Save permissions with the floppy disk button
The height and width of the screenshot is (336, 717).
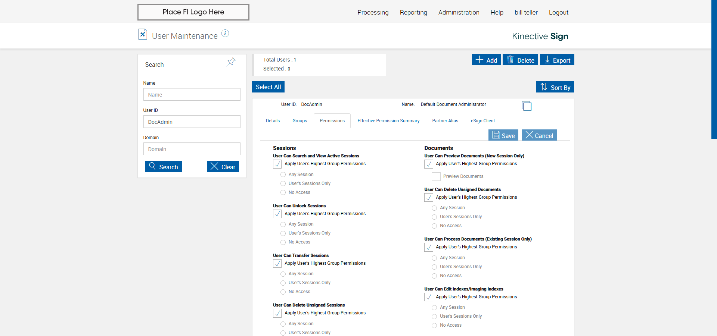[x=503, y=135]
